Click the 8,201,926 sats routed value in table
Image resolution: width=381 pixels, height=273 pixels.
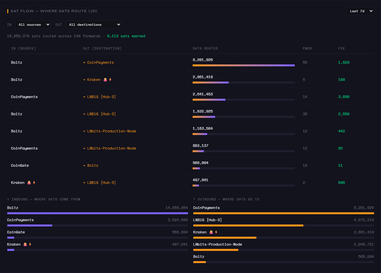(203, 60)
